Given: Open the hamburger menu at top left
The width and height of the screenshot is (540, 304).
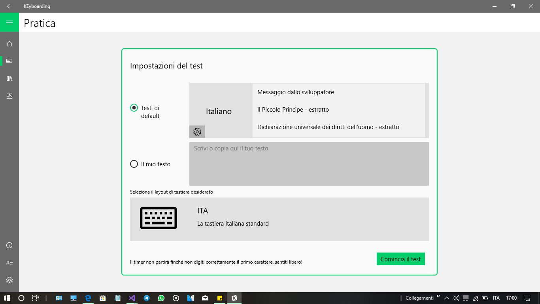Looking at the screenshot, I should pos(9,23).
